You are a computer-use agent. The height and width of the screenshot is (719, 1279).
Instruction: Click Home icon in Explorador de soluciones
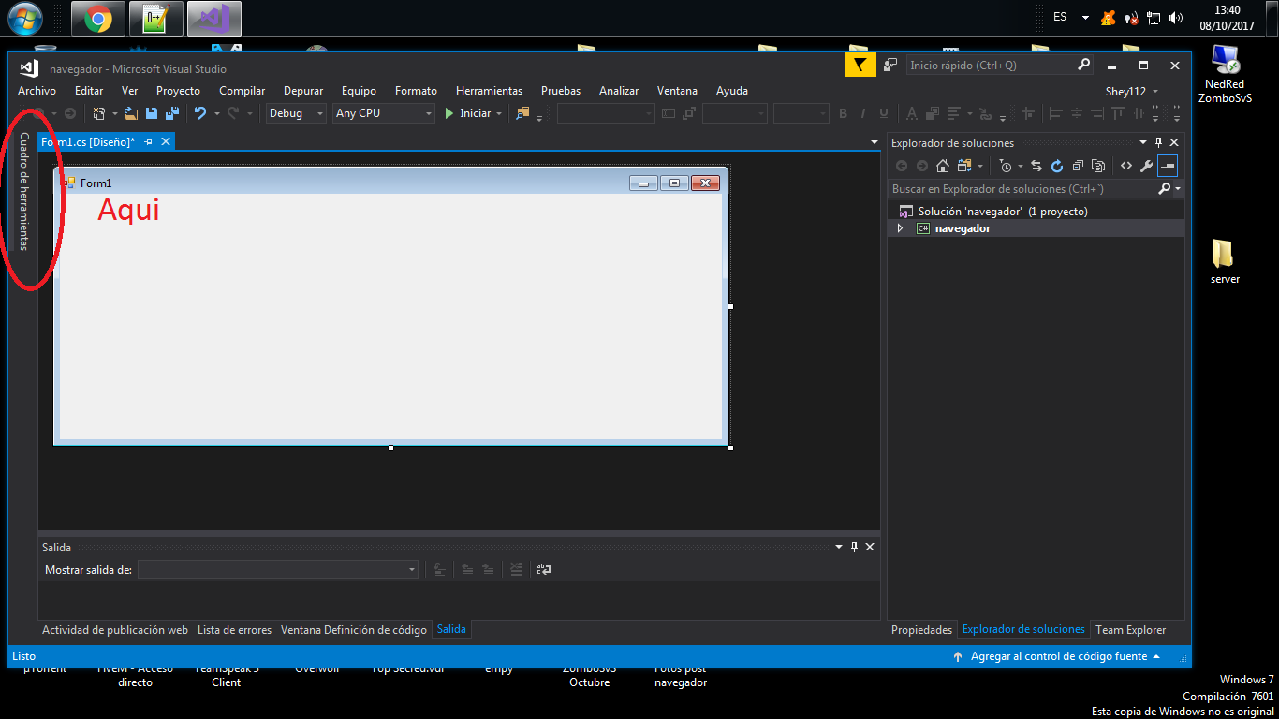pos(943,166)
